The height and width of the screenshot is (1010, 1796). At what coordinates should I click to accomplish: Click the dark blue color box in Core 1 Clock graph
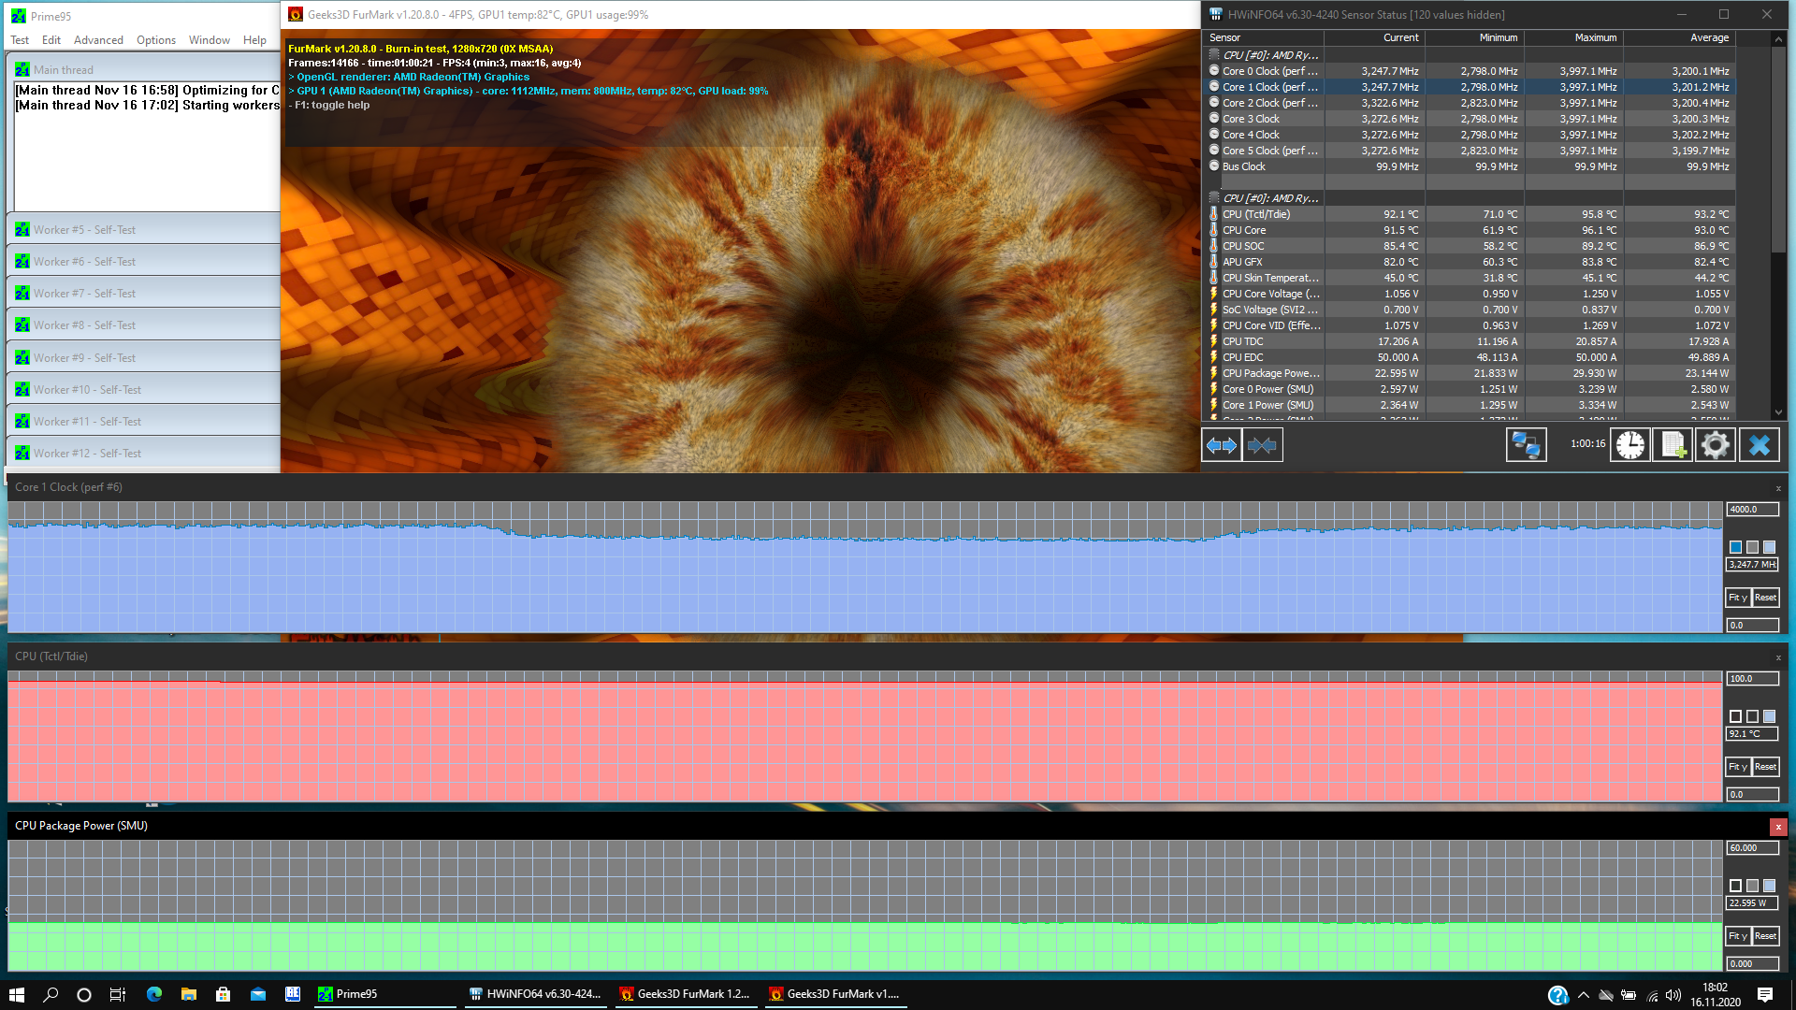click(1736, 547)
